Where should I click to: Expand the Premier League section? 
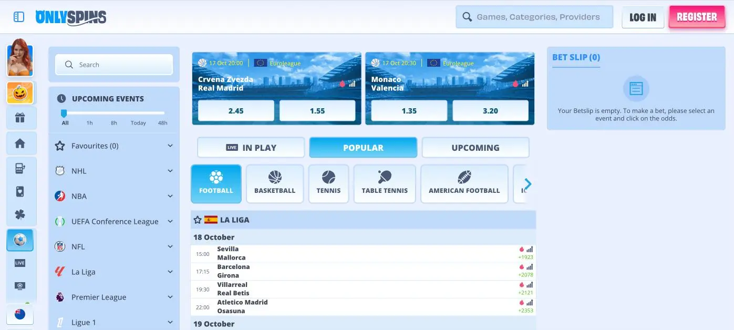(170, 297)
